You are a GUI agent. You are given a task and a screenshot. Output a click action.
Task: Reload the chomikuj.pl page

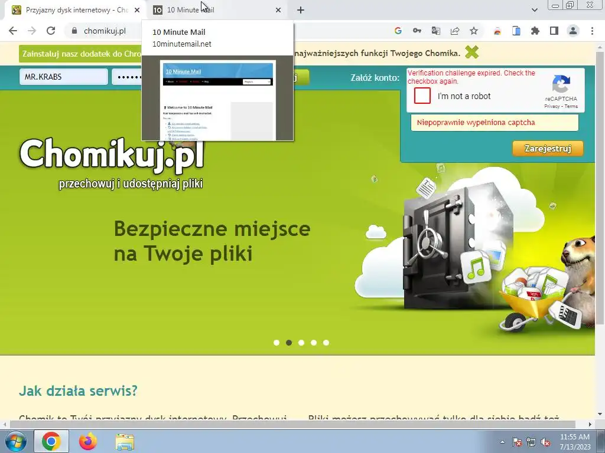click(x=51, y=31)
